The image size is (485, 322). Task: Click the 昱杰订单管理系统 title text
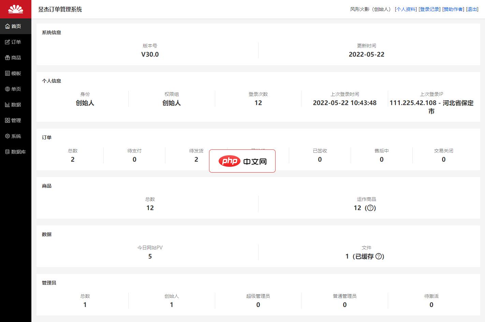(60, 9)
